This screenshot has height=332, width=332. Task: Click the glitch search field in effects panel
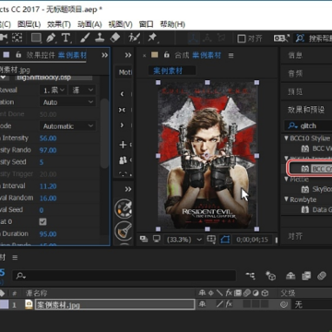coord(308,125)
